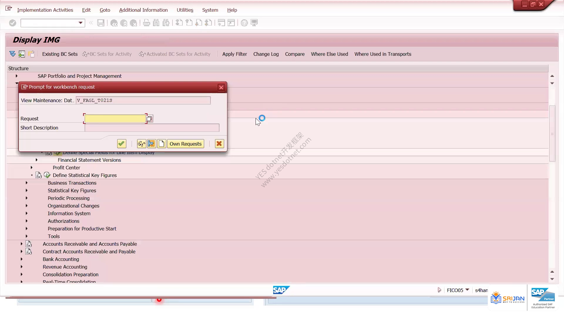Click the Print icon in toolbar
The height and width of the screenshot is (317, 564).
[146, 23]
